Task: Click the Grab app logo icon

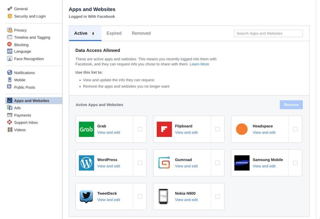Action: [86, 129]
